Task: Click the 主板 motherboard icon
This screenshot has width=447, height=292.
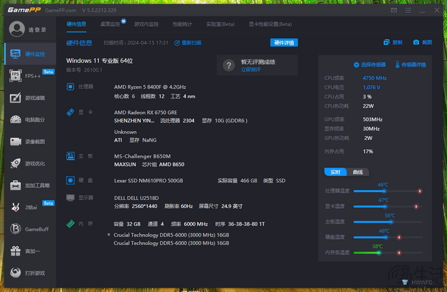Action: pyautogui.click(x=70, y=156)
